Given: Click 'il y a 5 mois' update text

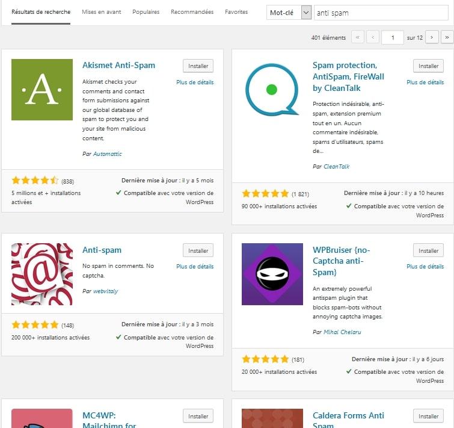Looking at the screenshot, I should [x=198, y=180].
